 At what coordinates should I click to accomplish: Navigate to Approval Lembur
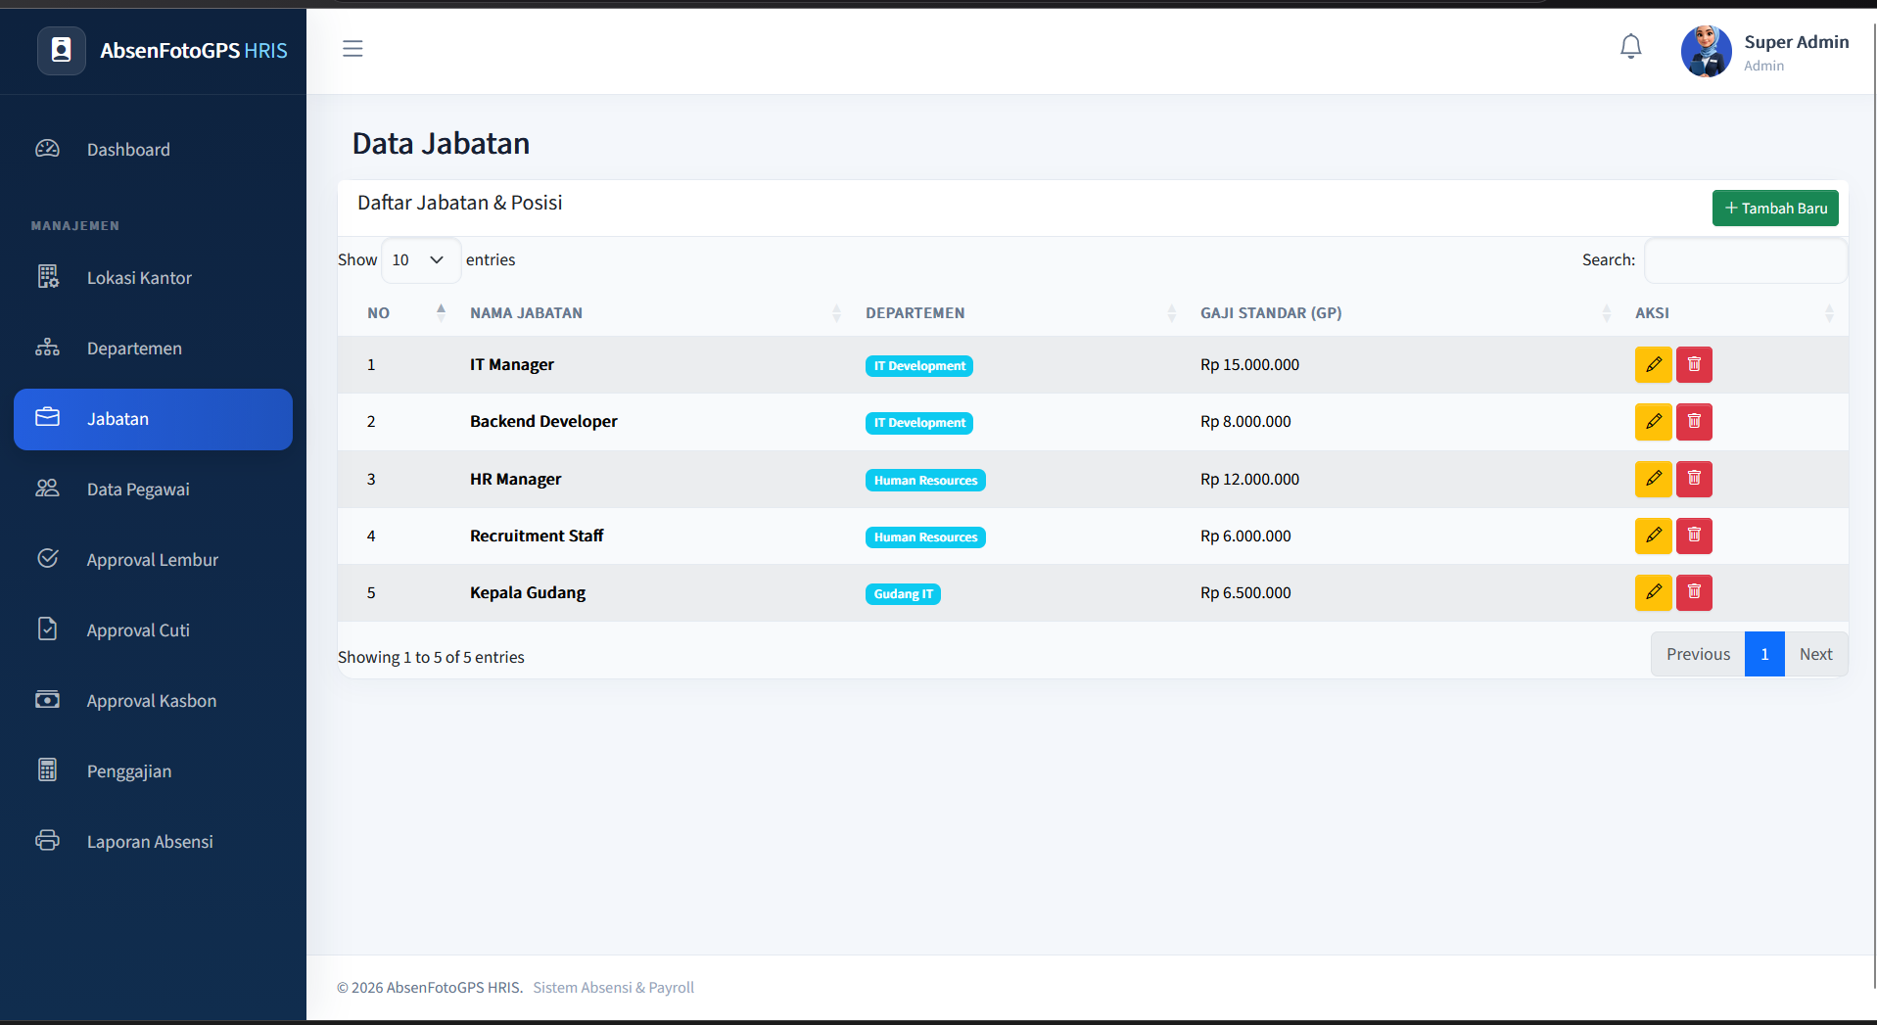(153, 560)
